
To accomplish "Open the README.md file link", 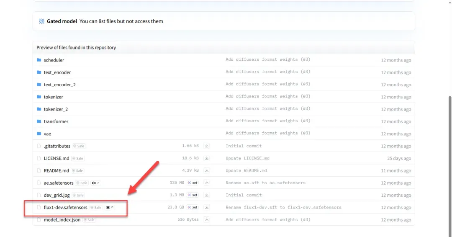I will [x=56, y=171].
